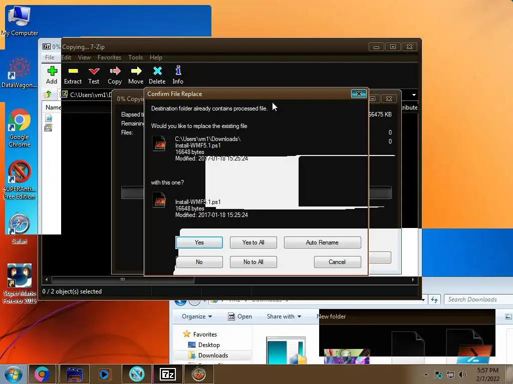The height and width of the screenshot is (384, 513).
Task: Click the network tray icon
Action: pyautogui.click(x=450, y=375)
